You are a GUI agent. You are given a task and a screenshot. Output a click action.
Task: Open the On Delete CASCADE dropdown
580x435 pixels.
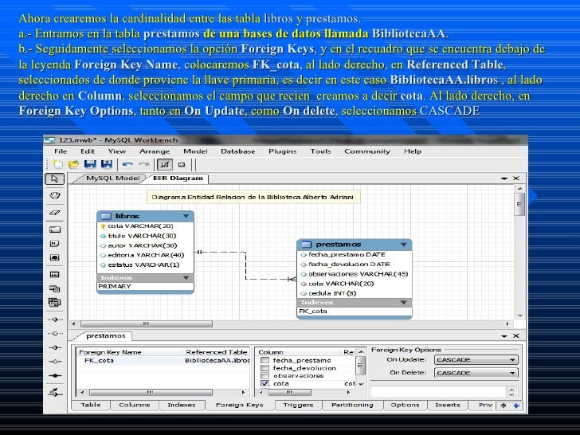[476, 373]
